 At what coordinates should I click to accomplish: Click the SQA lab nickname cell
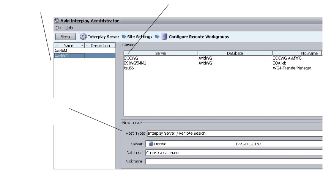click(279, 63)
